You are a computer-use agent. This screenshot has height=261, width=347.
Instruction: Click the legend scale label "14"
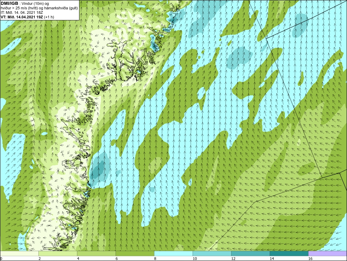click(272, 259)
